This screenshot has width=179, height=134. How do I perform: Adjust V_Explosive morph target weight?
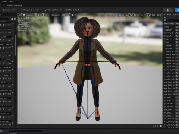177,30
